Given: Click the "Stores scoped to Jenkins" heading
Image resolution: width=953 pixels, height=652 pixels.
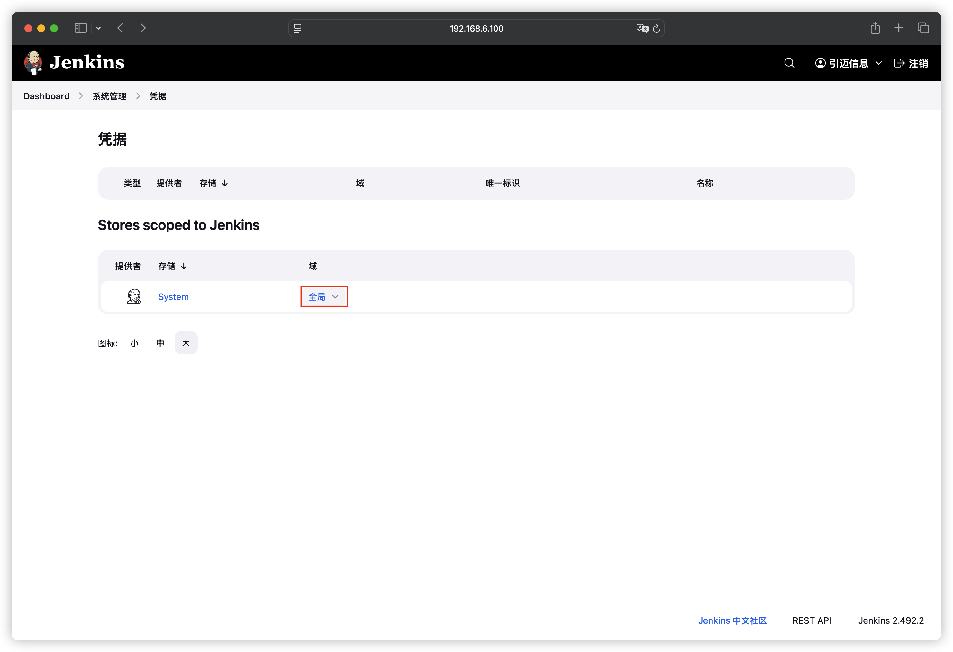Looking at the screenshot, I should 178,225.
